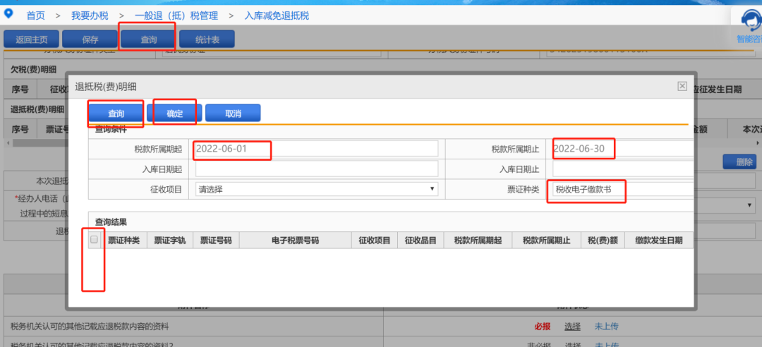Expand the 征收项目 dropdown

(x=316, y=189)
